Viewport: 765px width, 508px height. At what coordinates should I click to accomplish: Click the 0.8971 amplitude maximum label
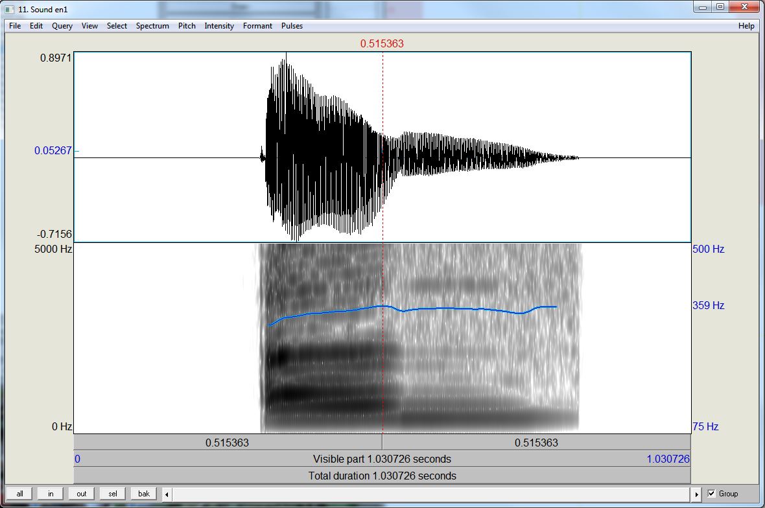coord(56,58)
